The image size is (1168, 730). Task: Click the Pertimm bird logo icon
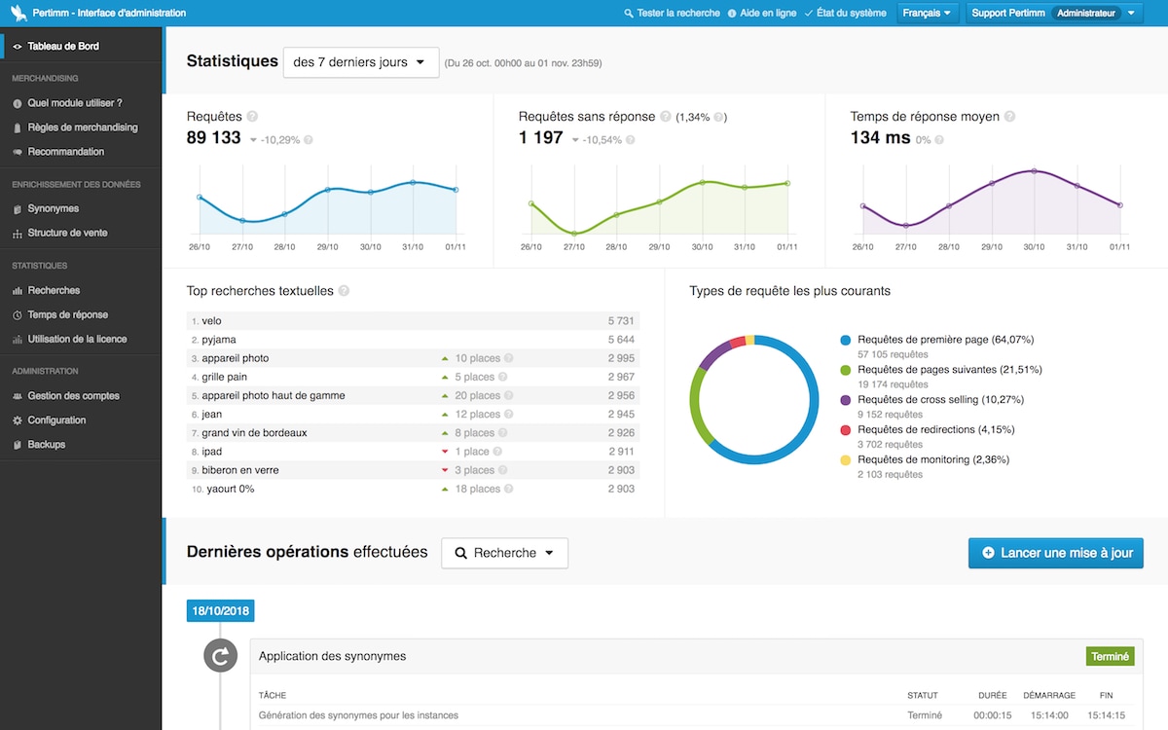17,14
